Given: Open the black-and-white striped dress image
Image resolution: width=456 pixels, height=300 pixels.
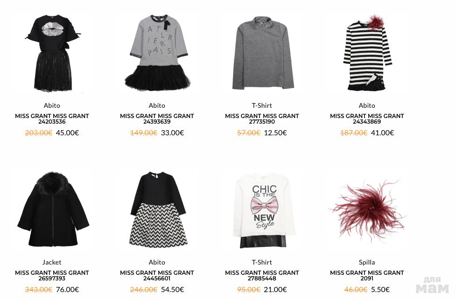Looking at the screenshot, I should [367, 53].
